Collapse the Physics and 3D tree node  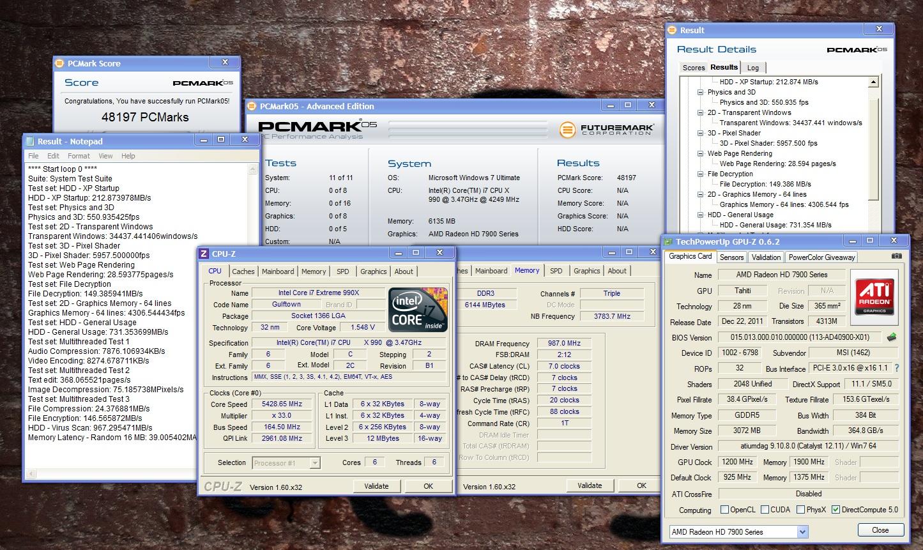(x=701, y=92)
